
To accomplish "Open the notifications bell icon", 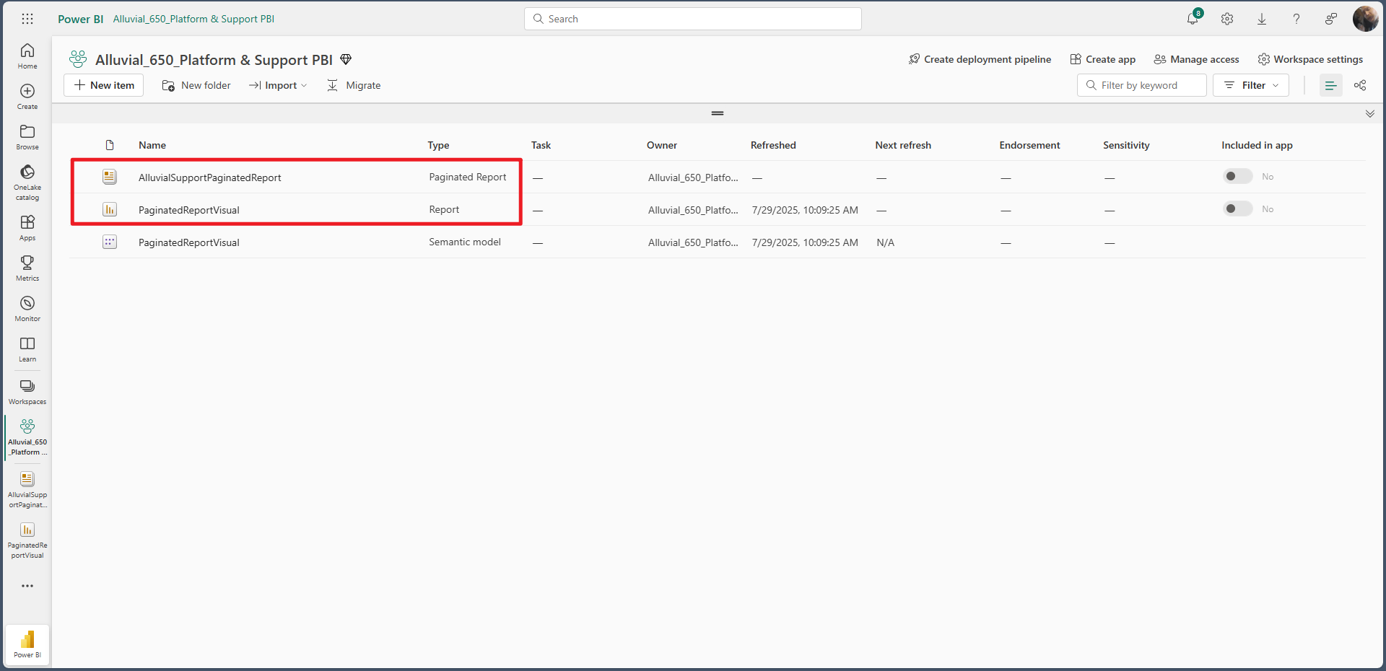I will (x=1193, y=19).
